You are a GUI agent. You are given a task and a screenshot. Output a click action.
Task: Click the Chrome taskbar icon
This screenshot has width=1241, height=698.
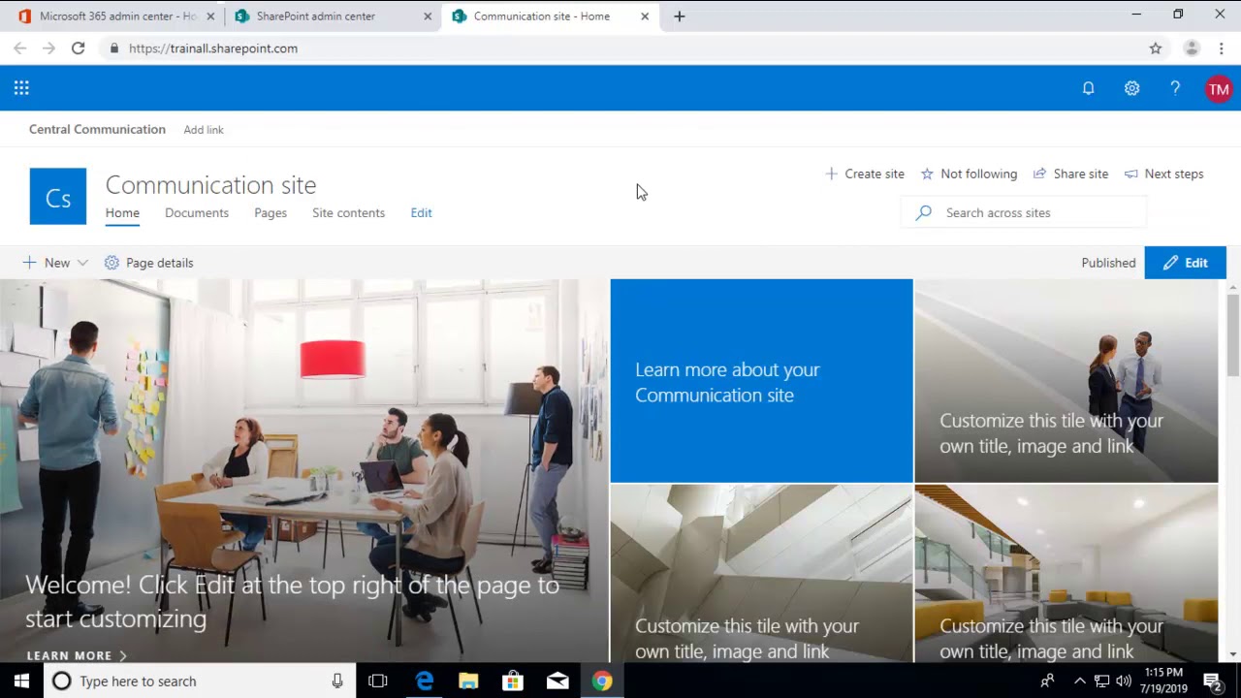602,681
